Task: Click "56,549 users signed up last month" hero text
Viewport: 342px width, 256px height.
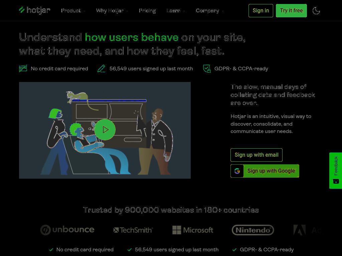Action: pyautogui.click(x=151, y=69)
